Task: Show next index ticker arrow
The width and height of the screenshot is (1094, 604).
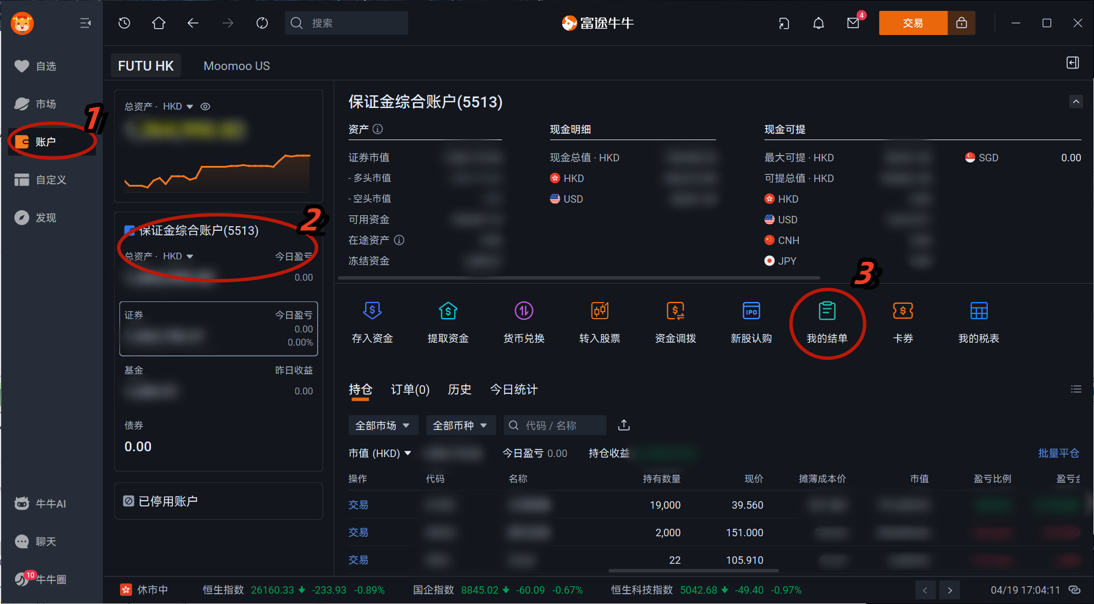Action: (x=949, y=590)
